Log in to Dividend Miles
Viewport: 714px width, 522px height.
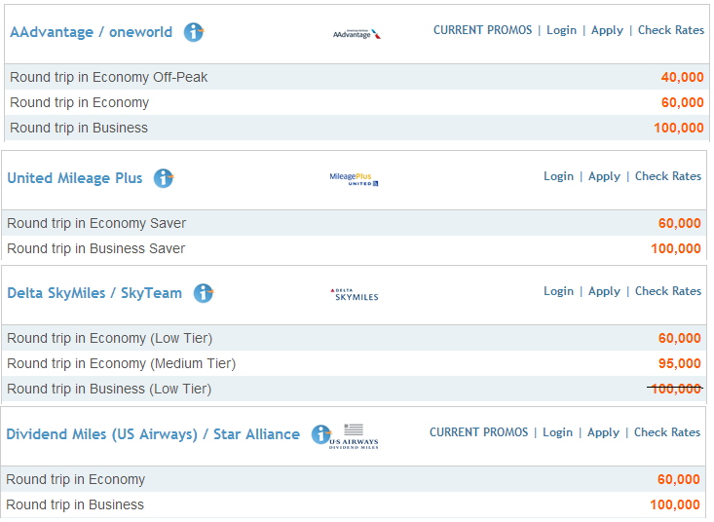coord(558,432)
